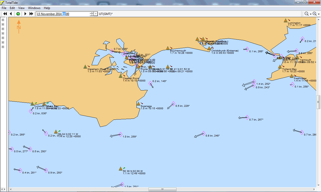The width and height of the screenshot is (321, 192).
Task: Expand the first tree node in sidebar
Action: click(3, 20)
